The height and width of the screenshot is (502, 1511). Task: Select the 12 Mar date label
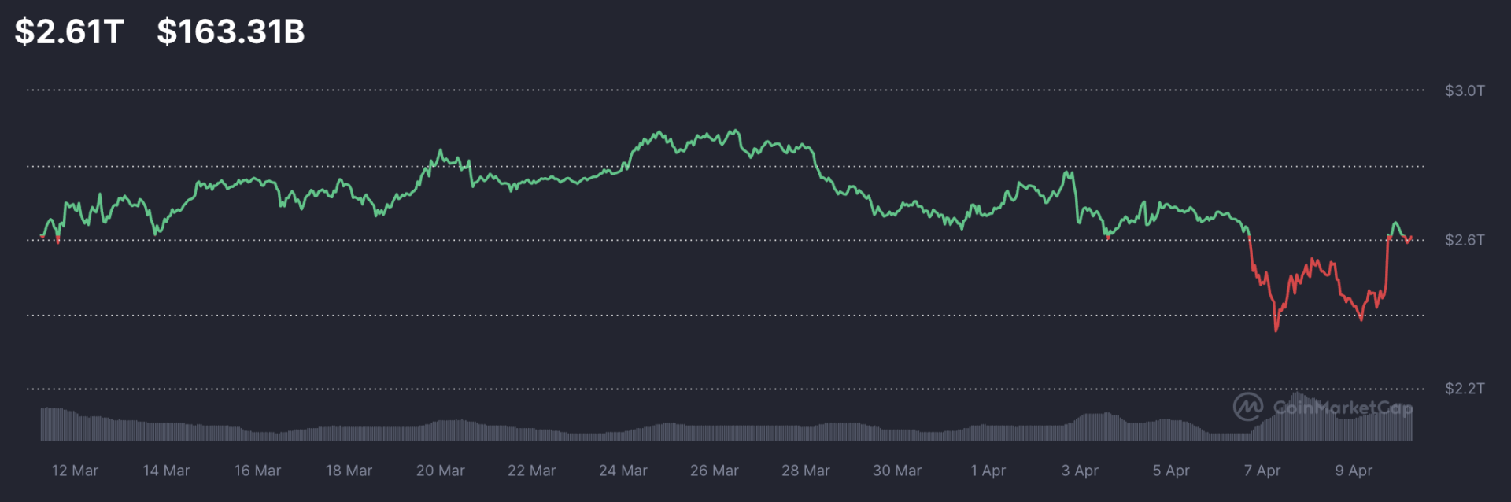75,471
